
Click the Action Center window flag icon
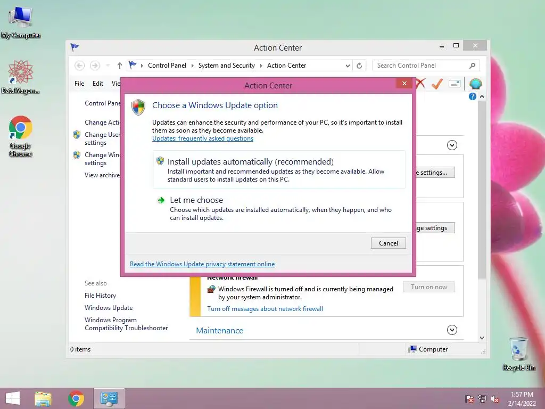pyautogui.click(x=75, y=47)
